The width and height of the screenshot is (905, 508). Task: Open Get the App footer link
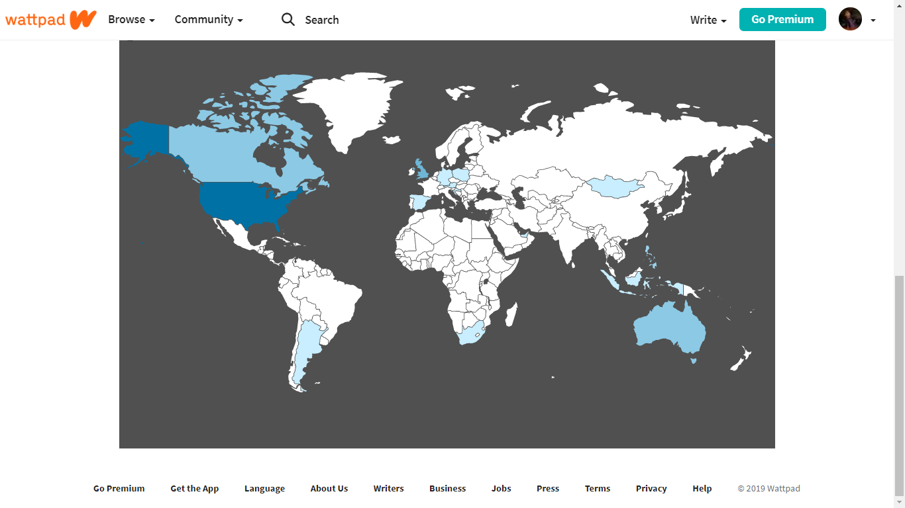coord(194,489)
